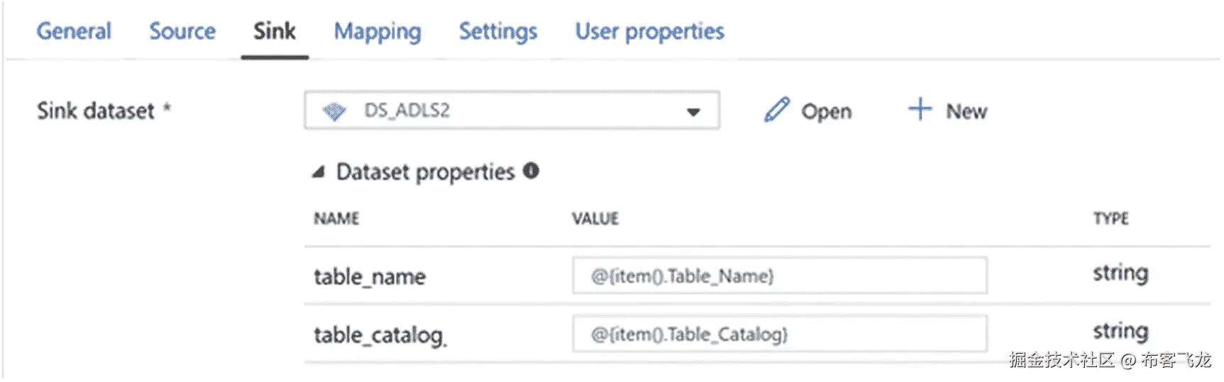Click the DS_ADLS2 dataset icon
The height and width of the screenshot is (382, 1224).
(x=334, y=111)
